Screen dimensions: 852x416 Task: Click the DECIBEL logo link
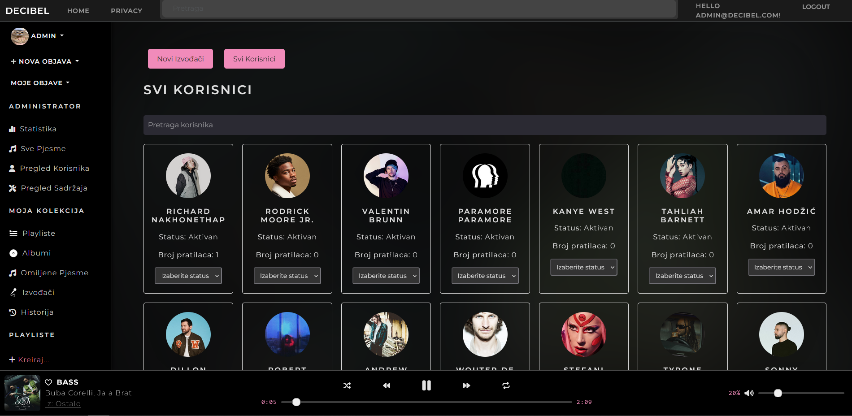point(27,11)
